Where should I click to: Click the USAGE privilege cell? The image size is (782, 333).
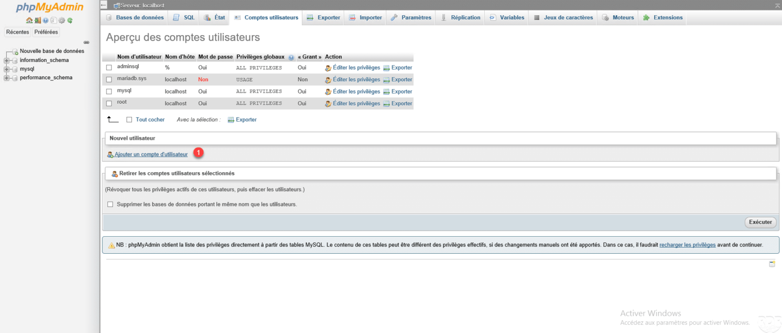pyautogui.click(x=244, y=80)
